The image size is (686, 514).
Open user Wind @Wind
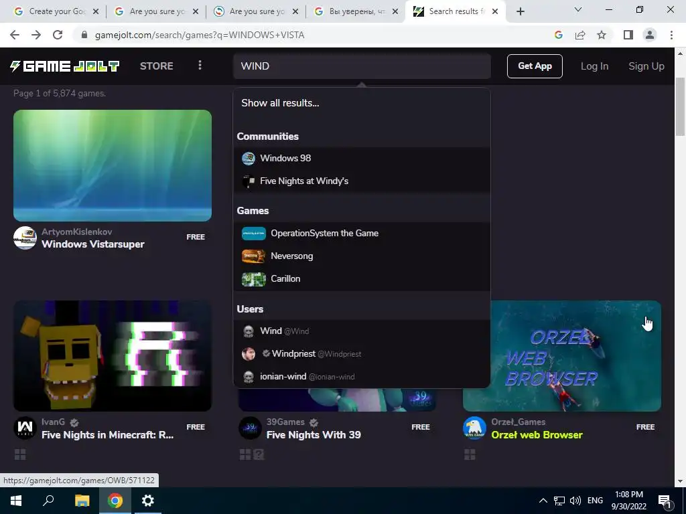tap(361, 331)
